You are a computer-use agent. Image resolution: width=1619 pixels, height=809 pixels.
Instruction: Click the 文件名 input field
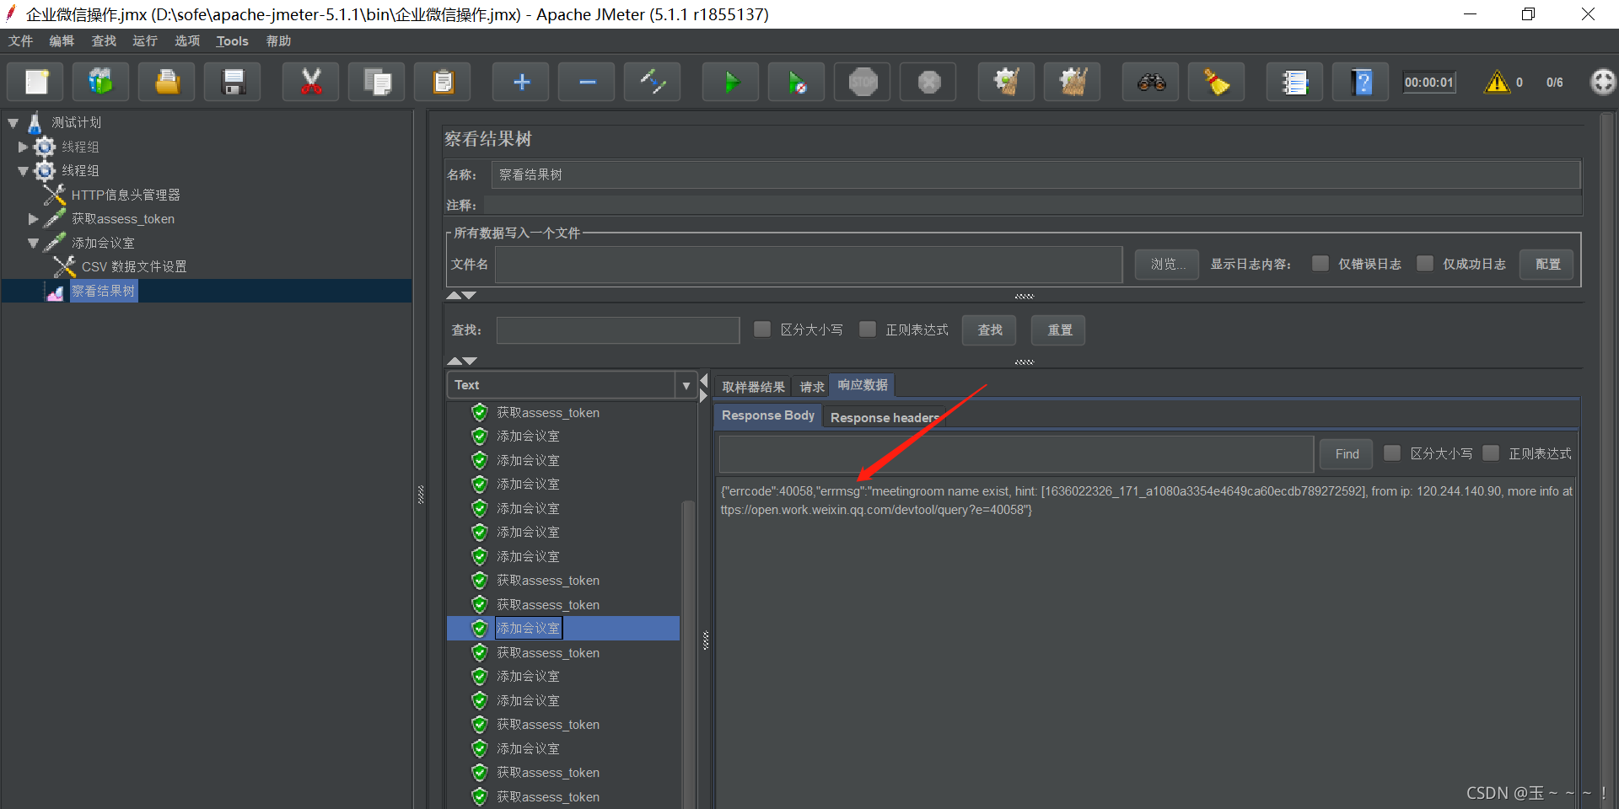click(809, 264)
